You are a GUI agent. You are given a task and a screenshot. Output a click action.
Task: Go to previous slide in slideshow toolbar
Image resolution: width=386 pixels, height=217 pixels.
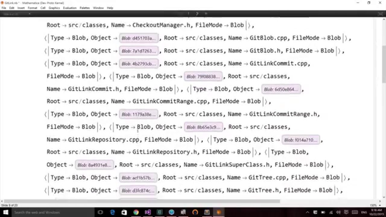coord(188,14)
